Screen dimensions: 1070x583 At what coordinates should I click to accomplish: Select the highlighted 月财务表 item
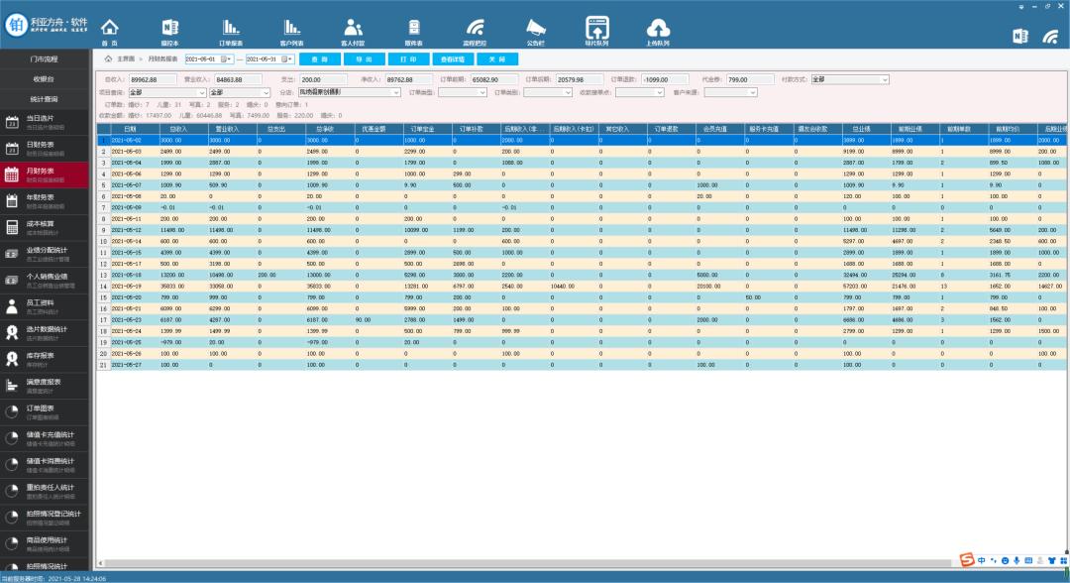tap(45, 175)
